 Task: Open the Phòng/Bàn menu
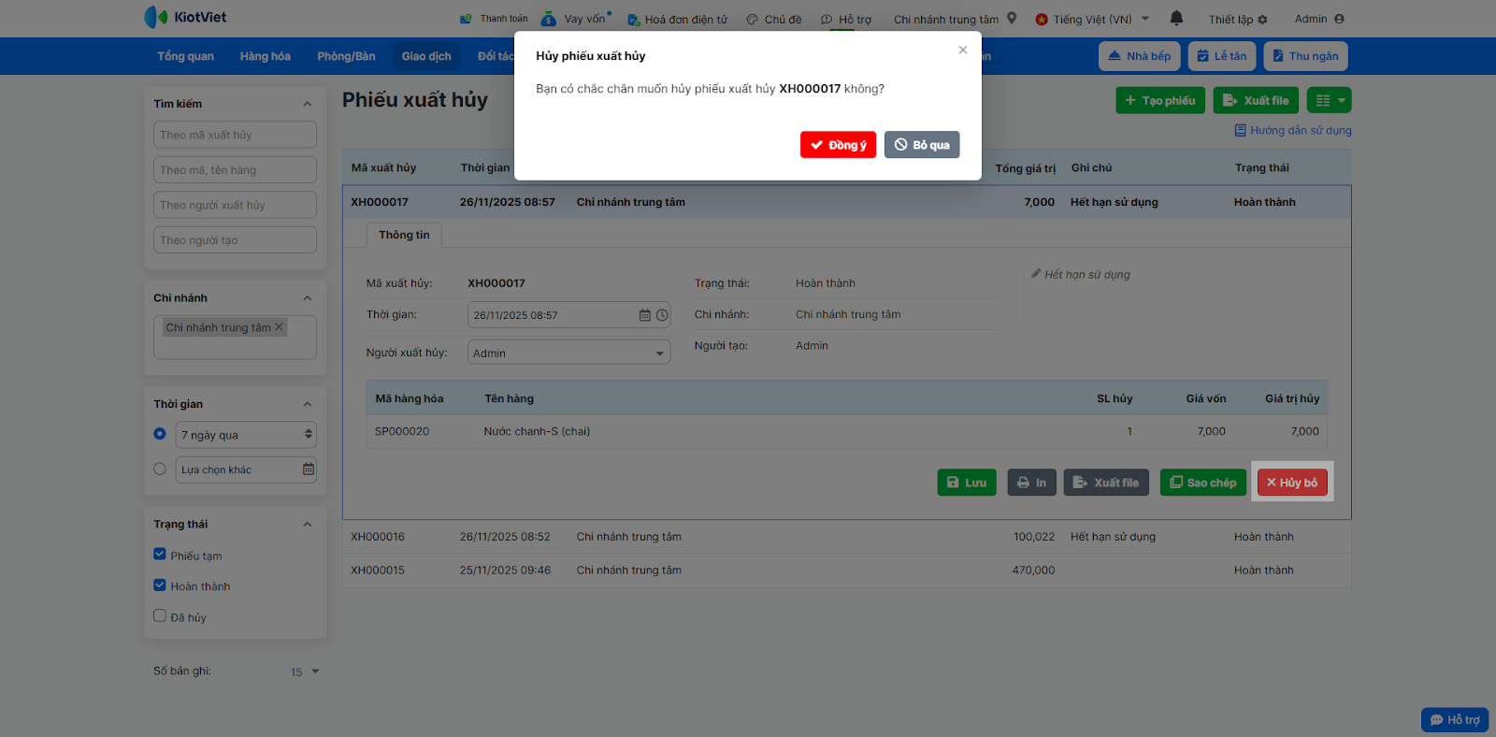346,56
